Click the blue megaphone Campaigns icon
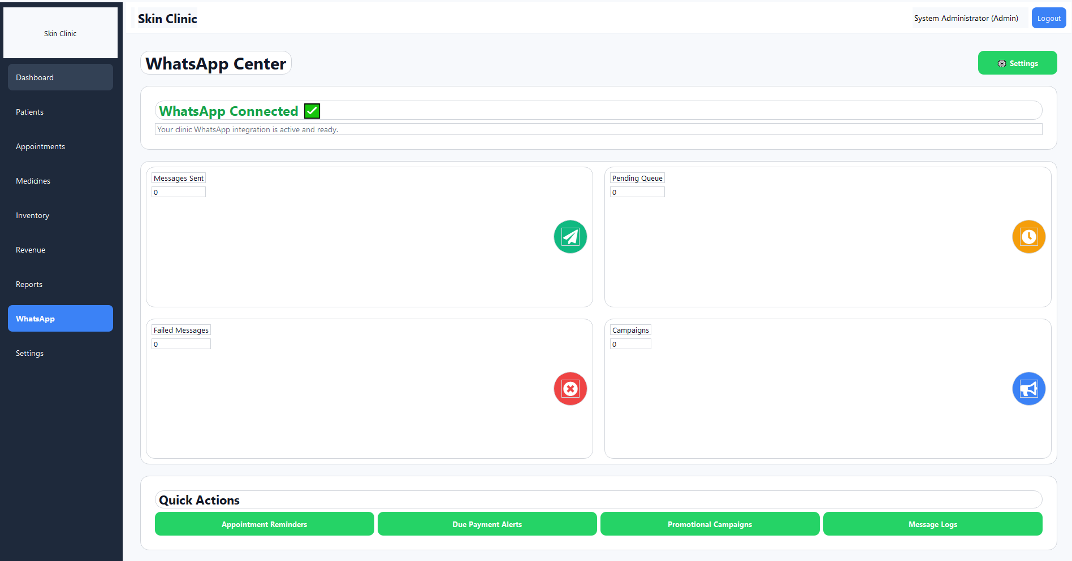 click(1028, 389)
